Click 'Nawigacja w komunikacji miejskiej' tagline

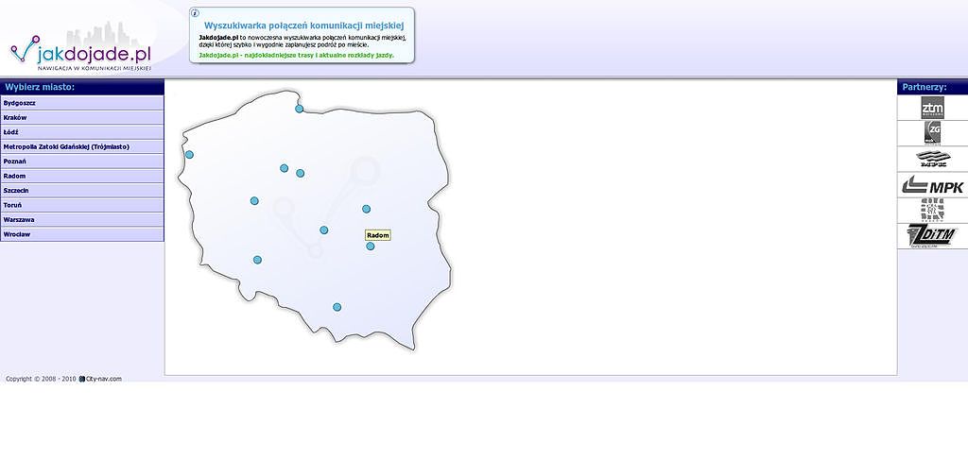(x=94, y=68)
